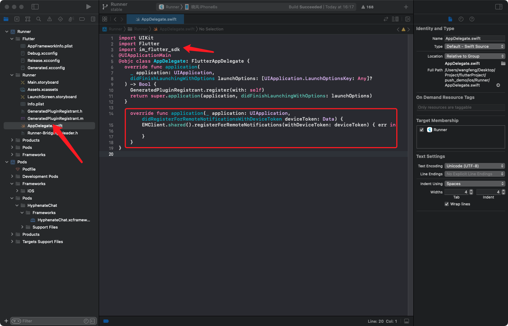This screenshot has height=326, width=508.
Task: Toggle the Wrap lines checkbox
Action: click(x=447, y=204)
